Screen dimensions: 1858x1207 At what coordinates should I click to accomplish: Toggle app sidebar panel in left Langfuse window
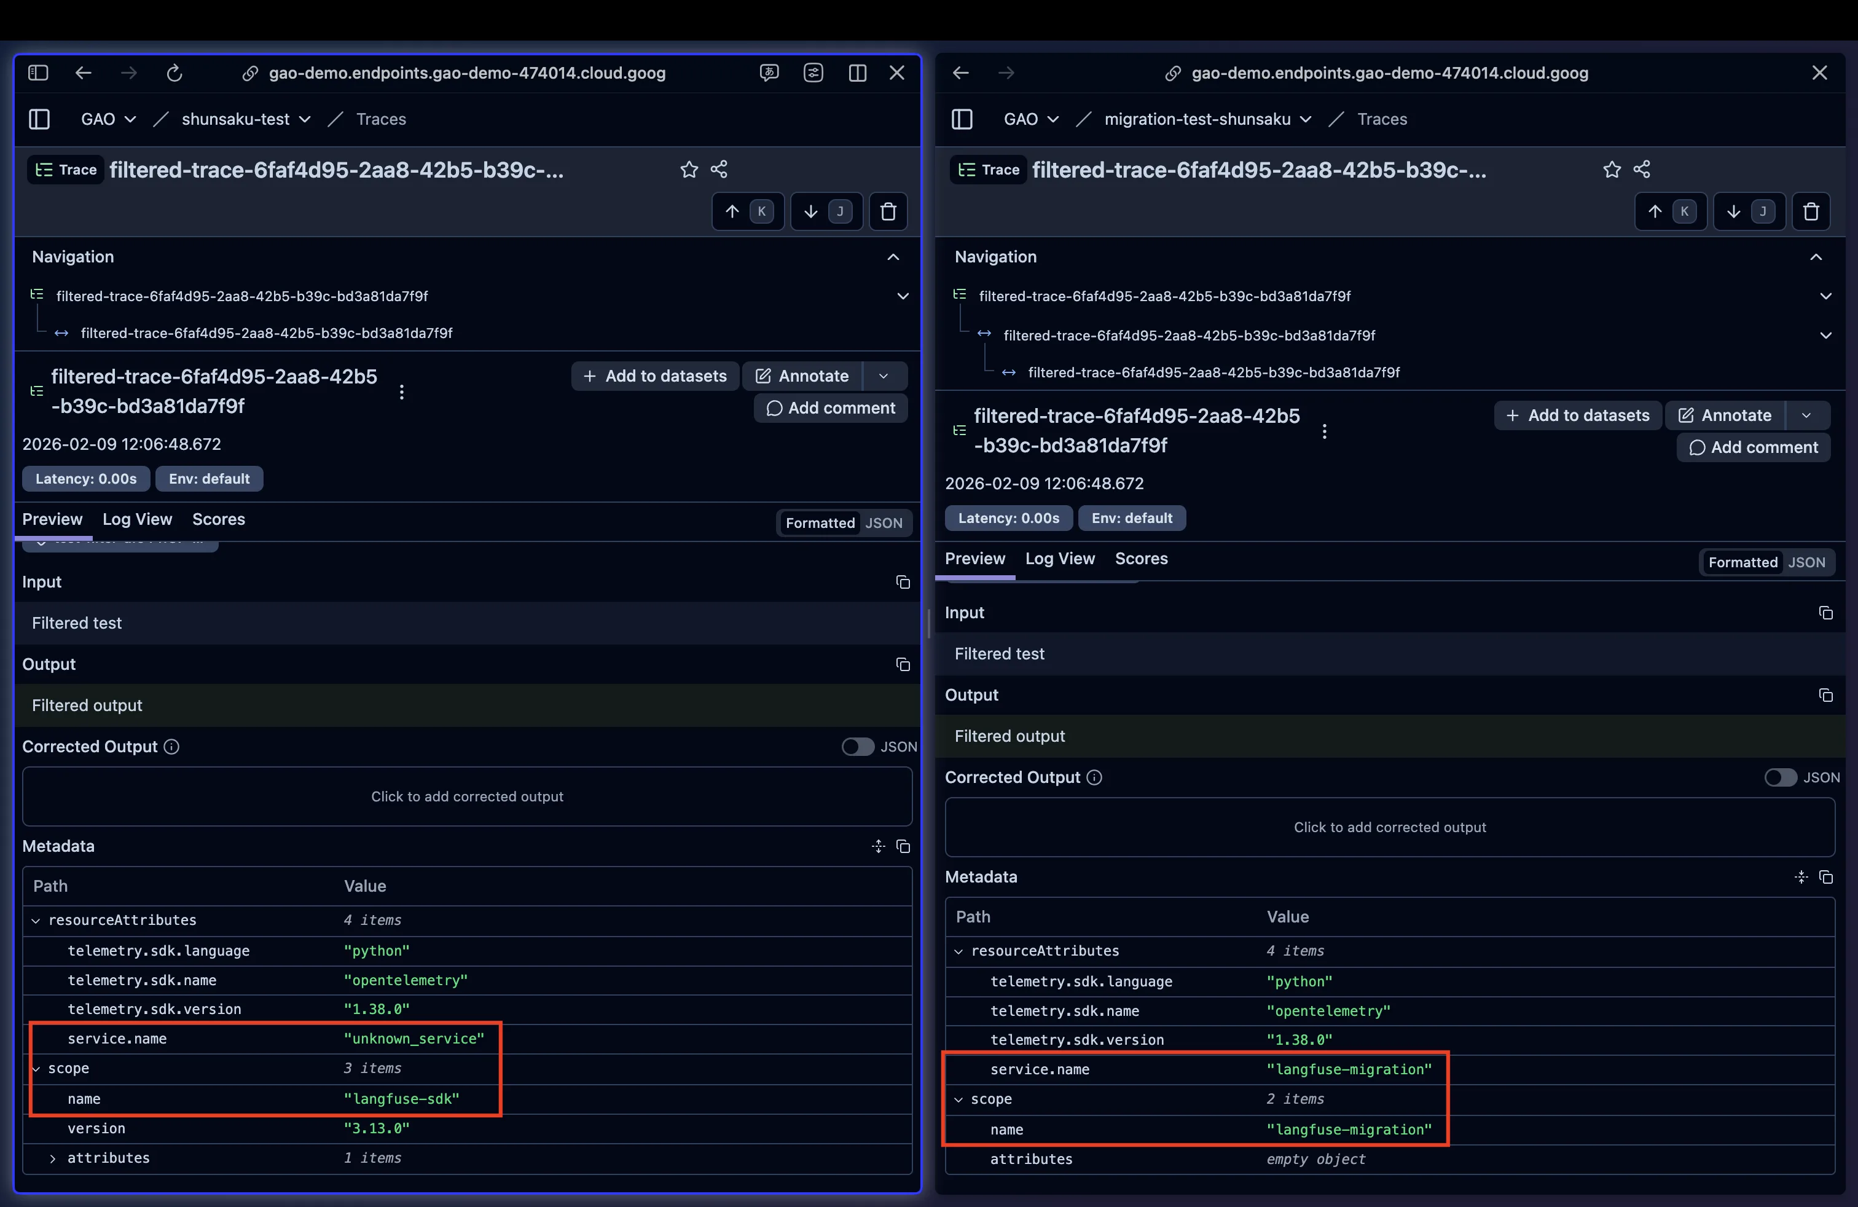click(x=39, y=119)
